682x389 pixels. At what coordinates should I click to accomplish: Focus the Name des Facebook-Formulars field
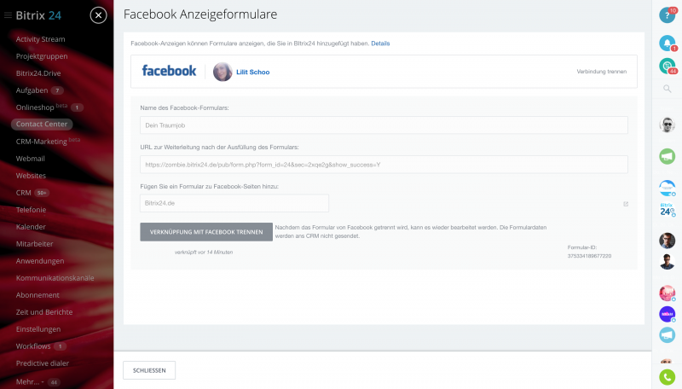(x=384, y=125)
